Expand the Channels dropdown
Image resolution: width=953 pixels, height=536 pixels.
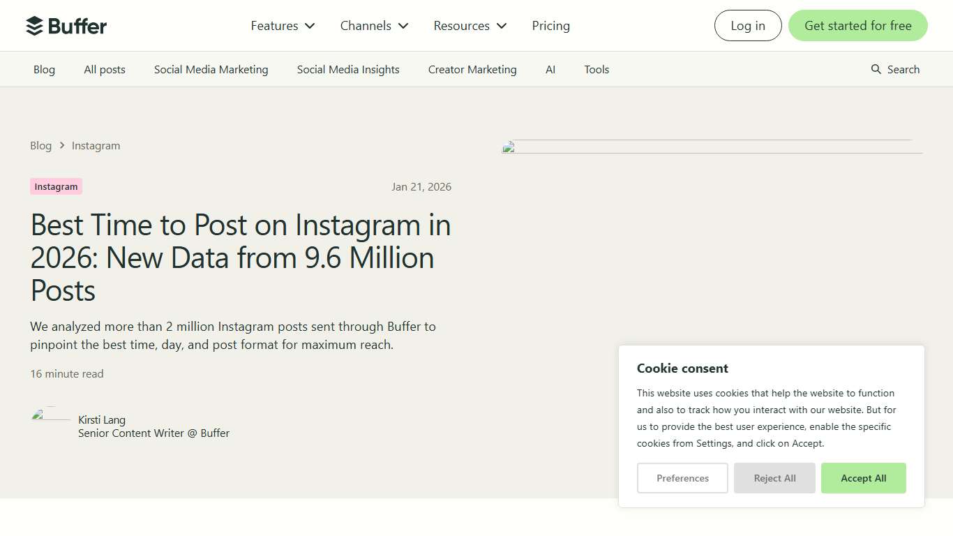pos(374,25)
